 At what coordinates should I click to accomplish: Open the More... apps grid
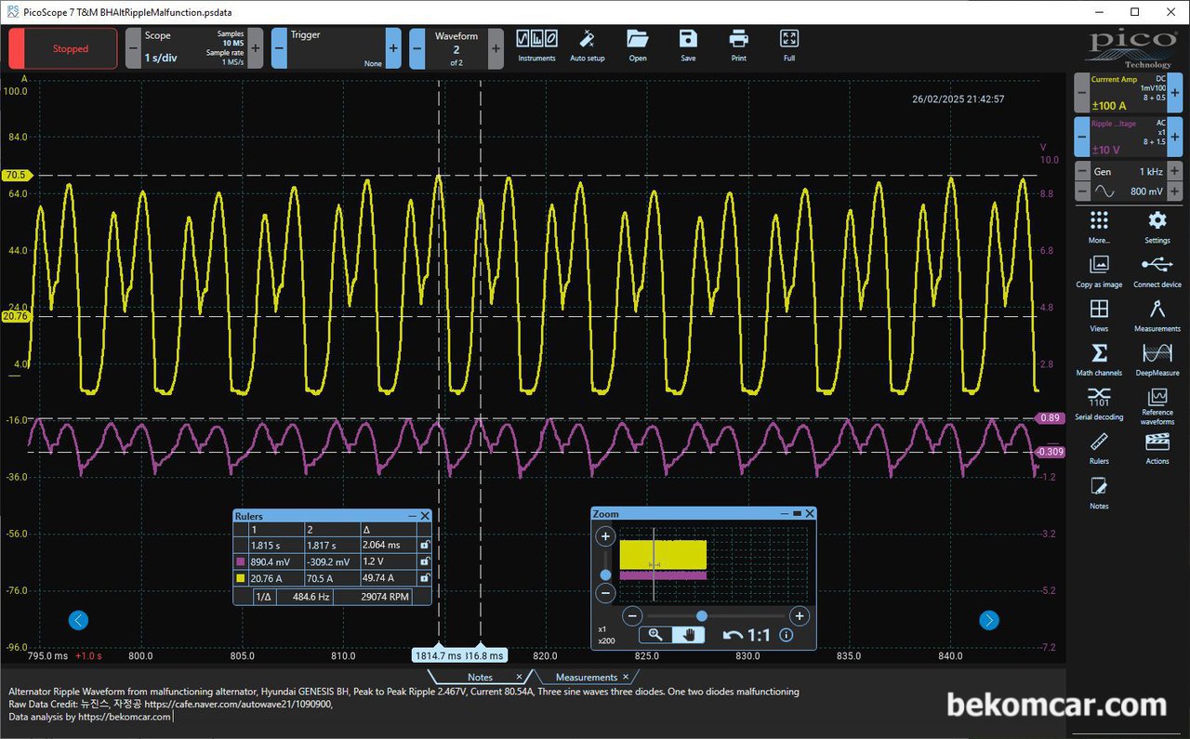[x=1099, y=227]
